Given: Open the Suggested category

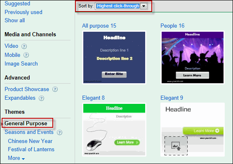Looking at the screenshot, I should pos(17,3).
